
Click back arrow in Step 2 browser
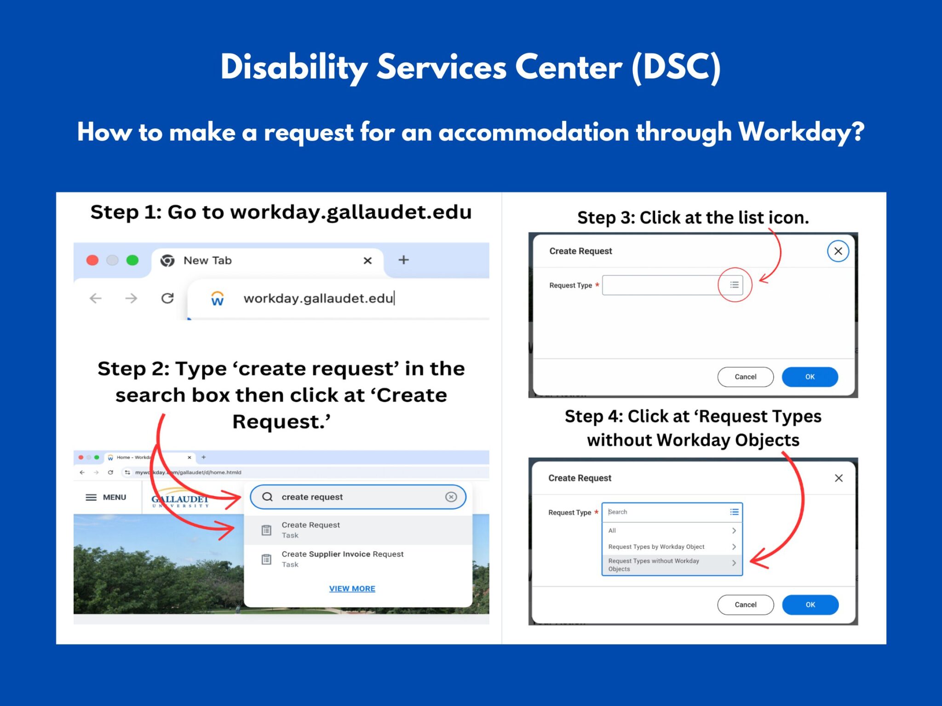[x=82, y=472]
